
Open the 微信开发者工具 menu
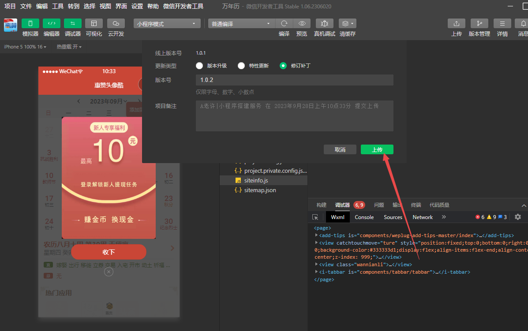click(x=183, y=6)
